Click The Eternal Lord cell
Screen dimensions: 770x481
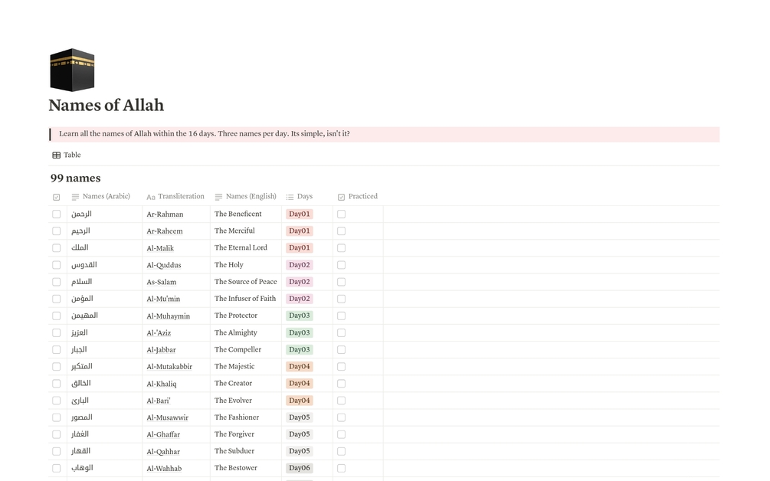[x=246, y=248]
